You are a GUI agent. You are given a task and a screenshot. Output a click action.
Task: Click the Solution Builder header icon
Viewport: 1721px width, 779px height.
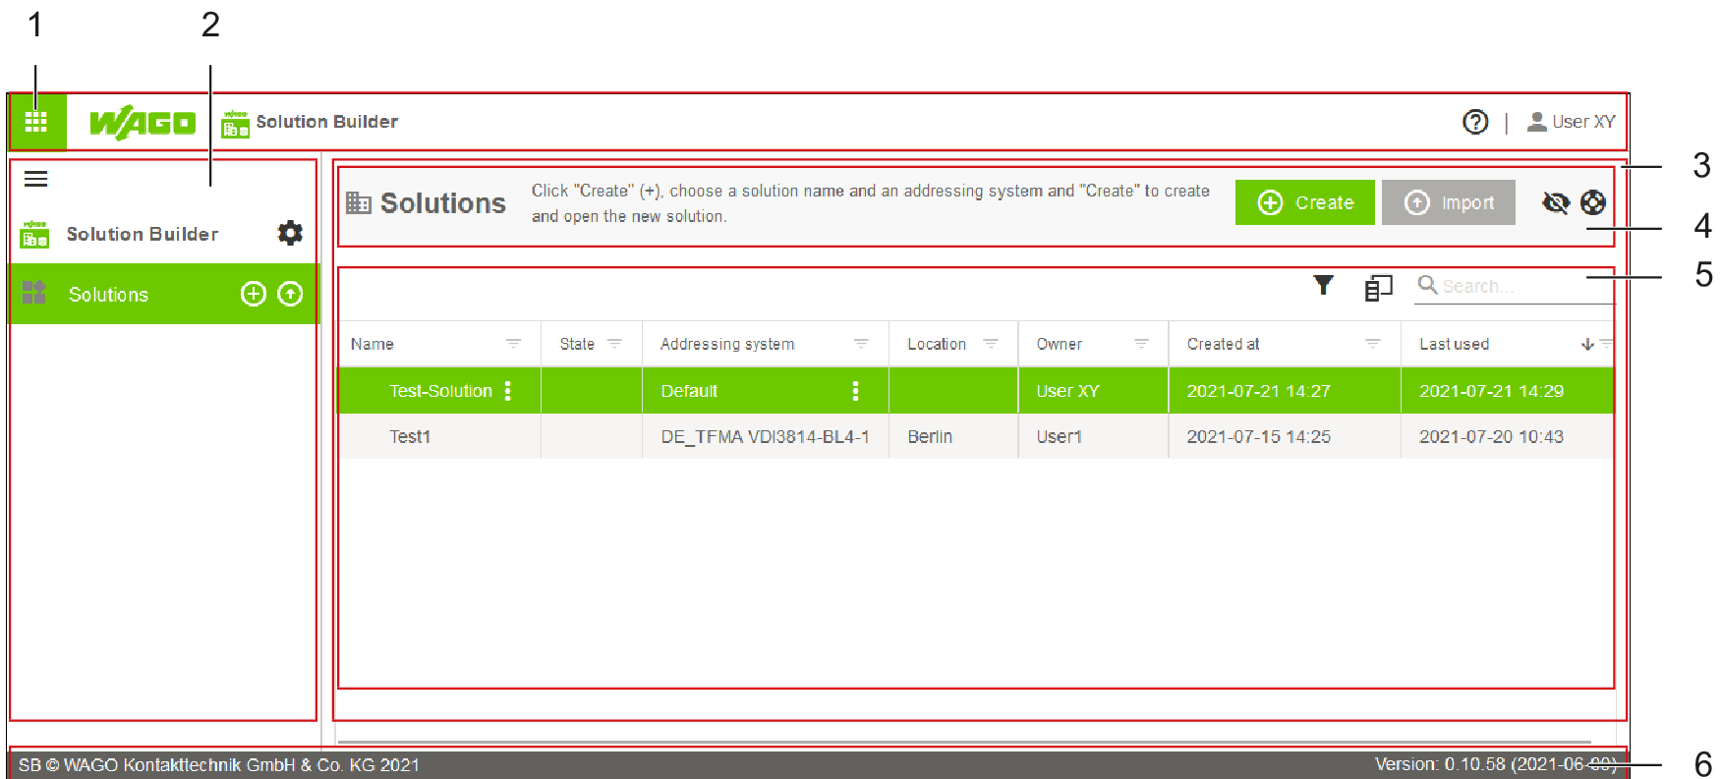click(x=235, y=123)
